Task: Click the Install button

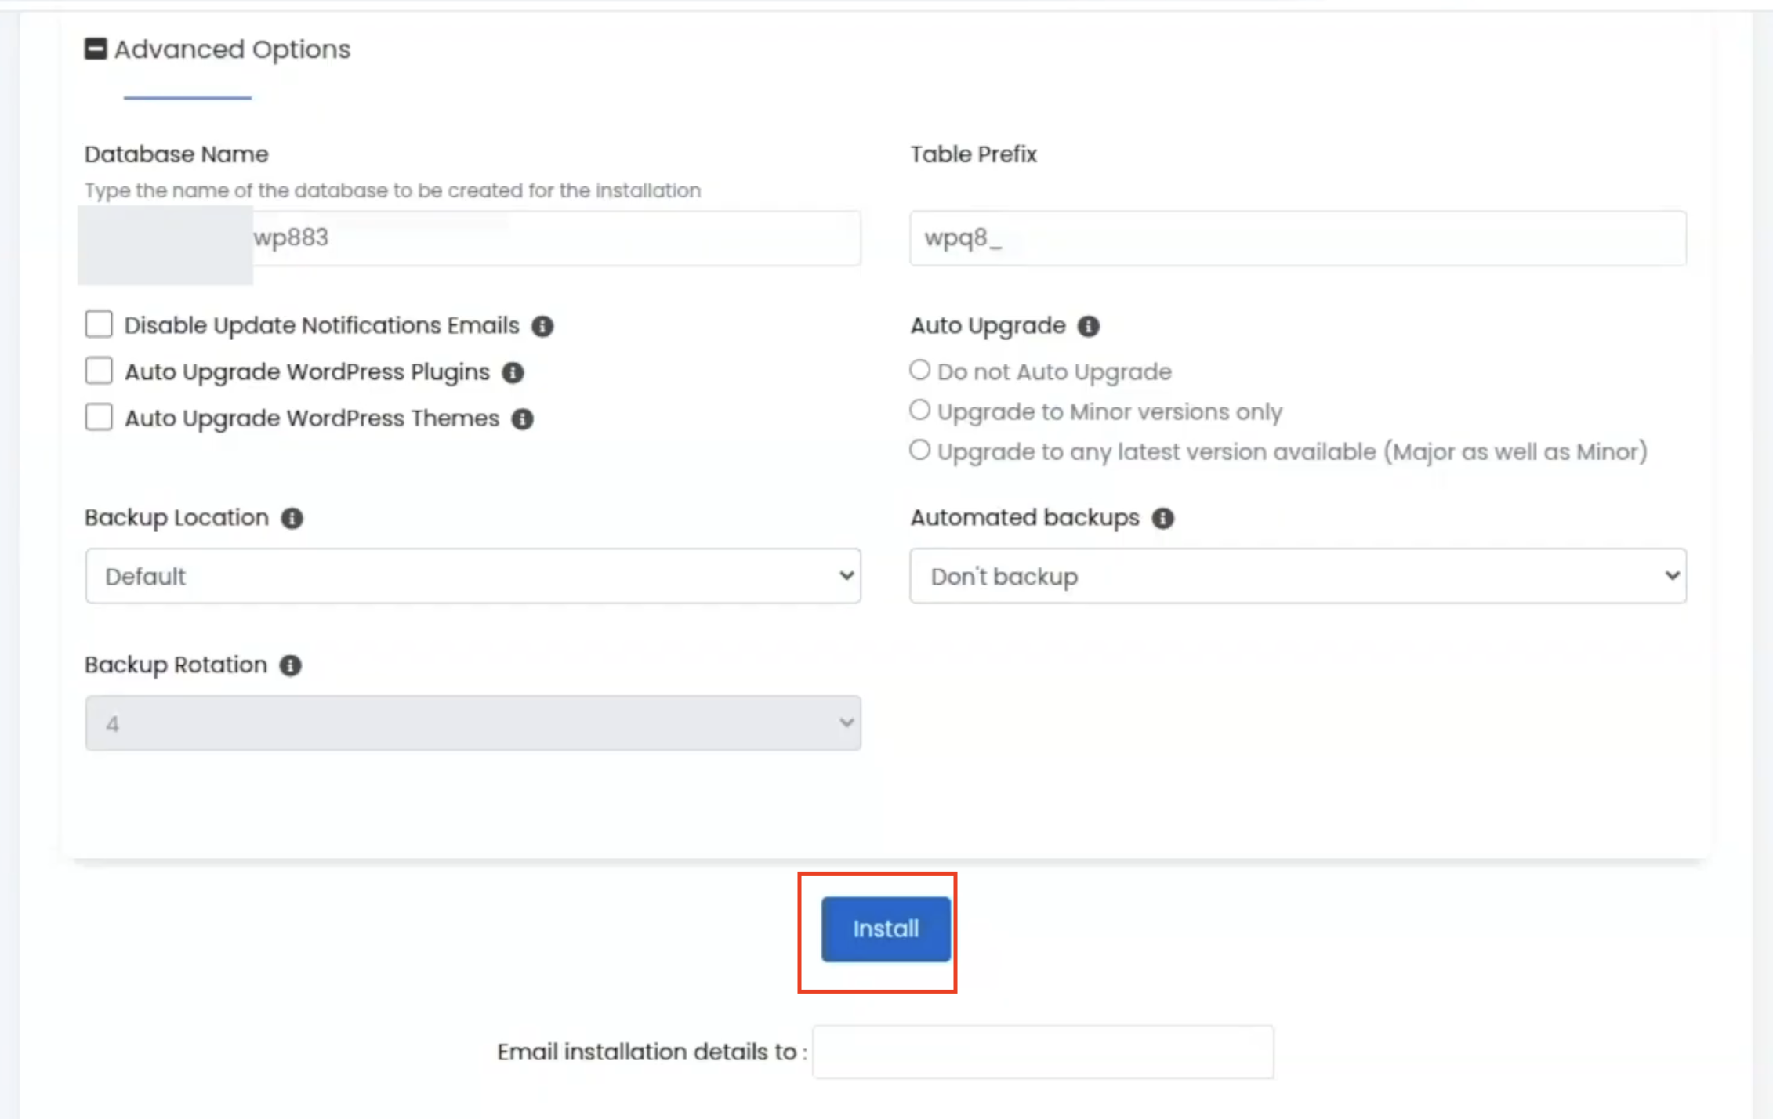Action: click(x=886, y=929)
